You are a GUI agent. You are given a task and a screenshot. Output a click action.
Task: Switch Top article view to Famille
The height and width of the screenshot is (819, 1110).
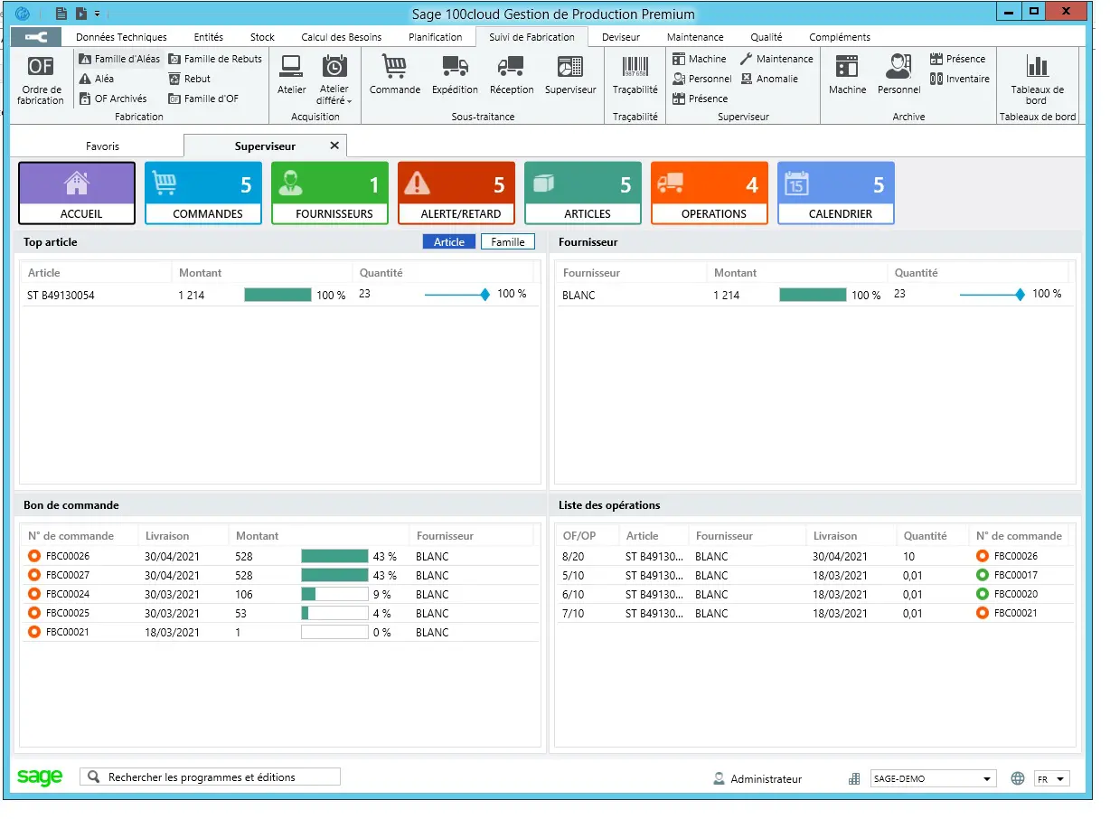(x=507, y=241)
